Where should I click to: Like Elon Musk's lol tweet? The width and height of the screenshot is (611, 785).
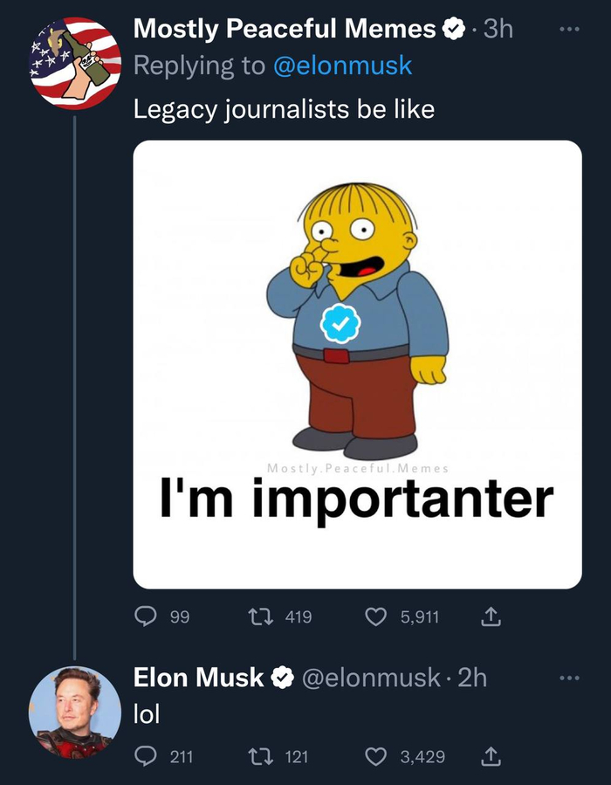click(376, 756)
